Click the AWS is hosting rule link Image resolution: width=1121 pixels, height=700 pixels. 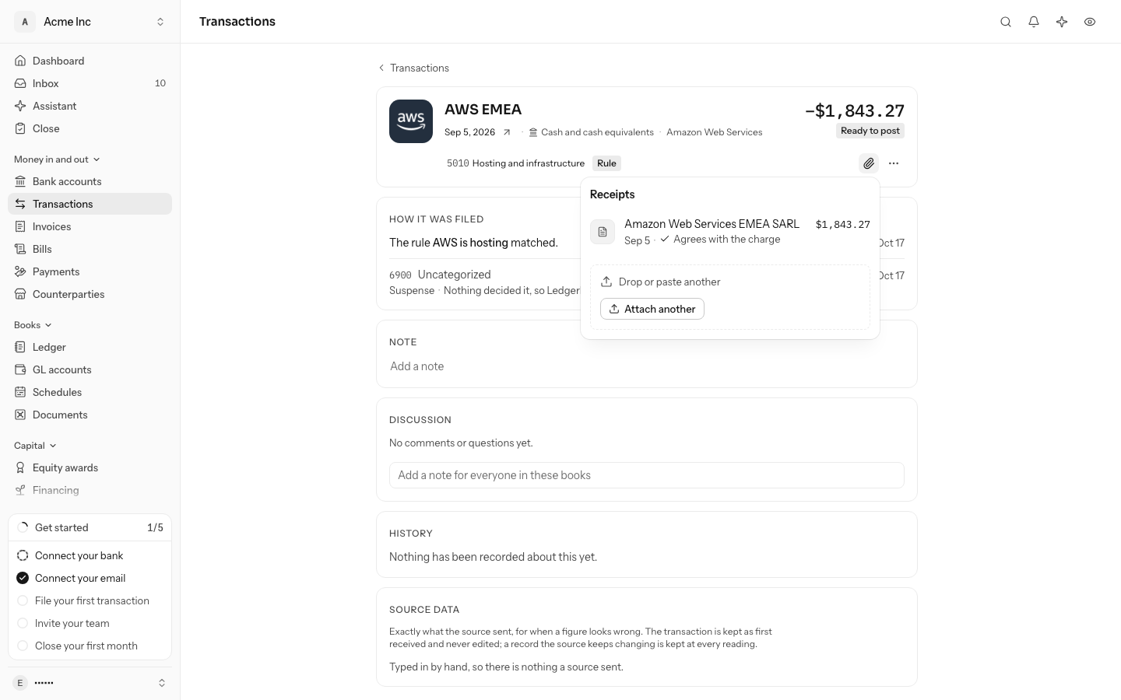[470, 243]
